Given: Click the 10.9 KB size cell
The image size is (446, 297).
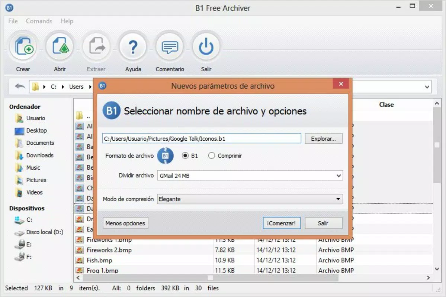Looking at the screenshot, I should click(x=225, y=260).
